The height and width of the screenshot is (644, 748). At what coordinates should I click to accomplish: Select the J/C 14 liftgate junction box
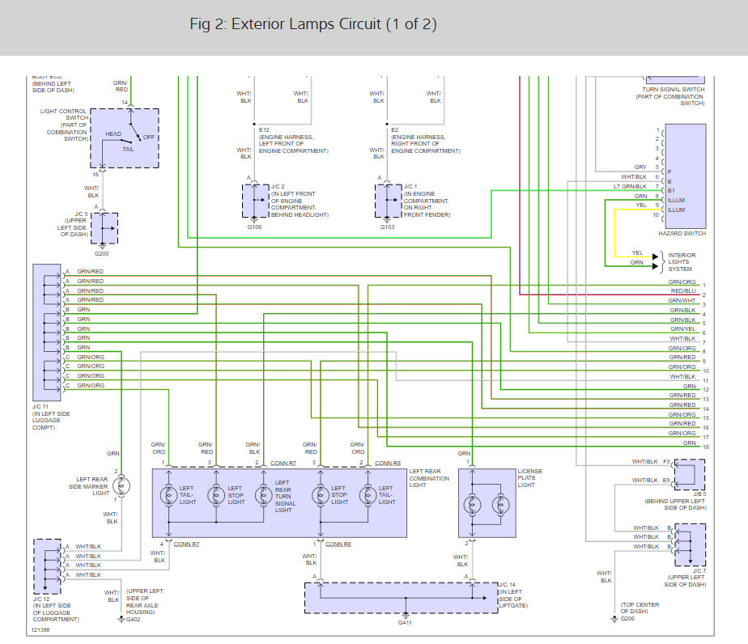[x=402, y=598]
